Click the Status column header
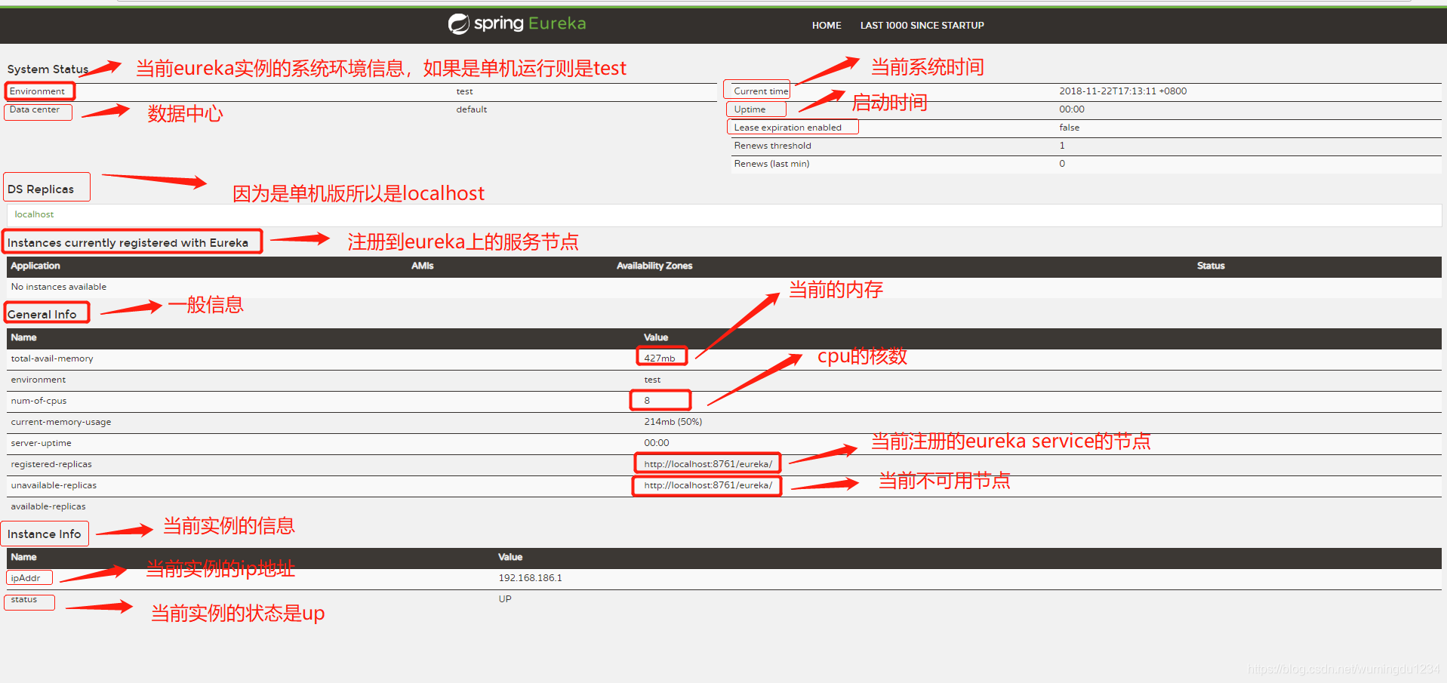This screenshot has width=1447, height=683. point(1211,266)
